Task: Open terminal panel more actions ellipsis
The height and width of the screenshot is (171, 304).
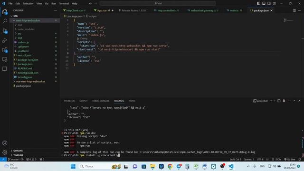Action: (289, 101)
